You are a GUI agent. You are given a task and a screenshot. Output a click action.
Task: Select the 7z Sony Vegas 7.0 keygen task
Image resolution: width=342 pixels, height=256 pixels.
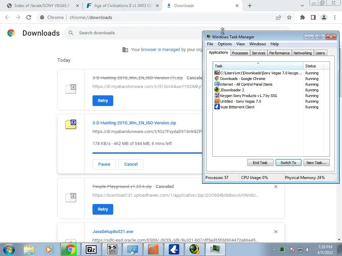(268, 73)
